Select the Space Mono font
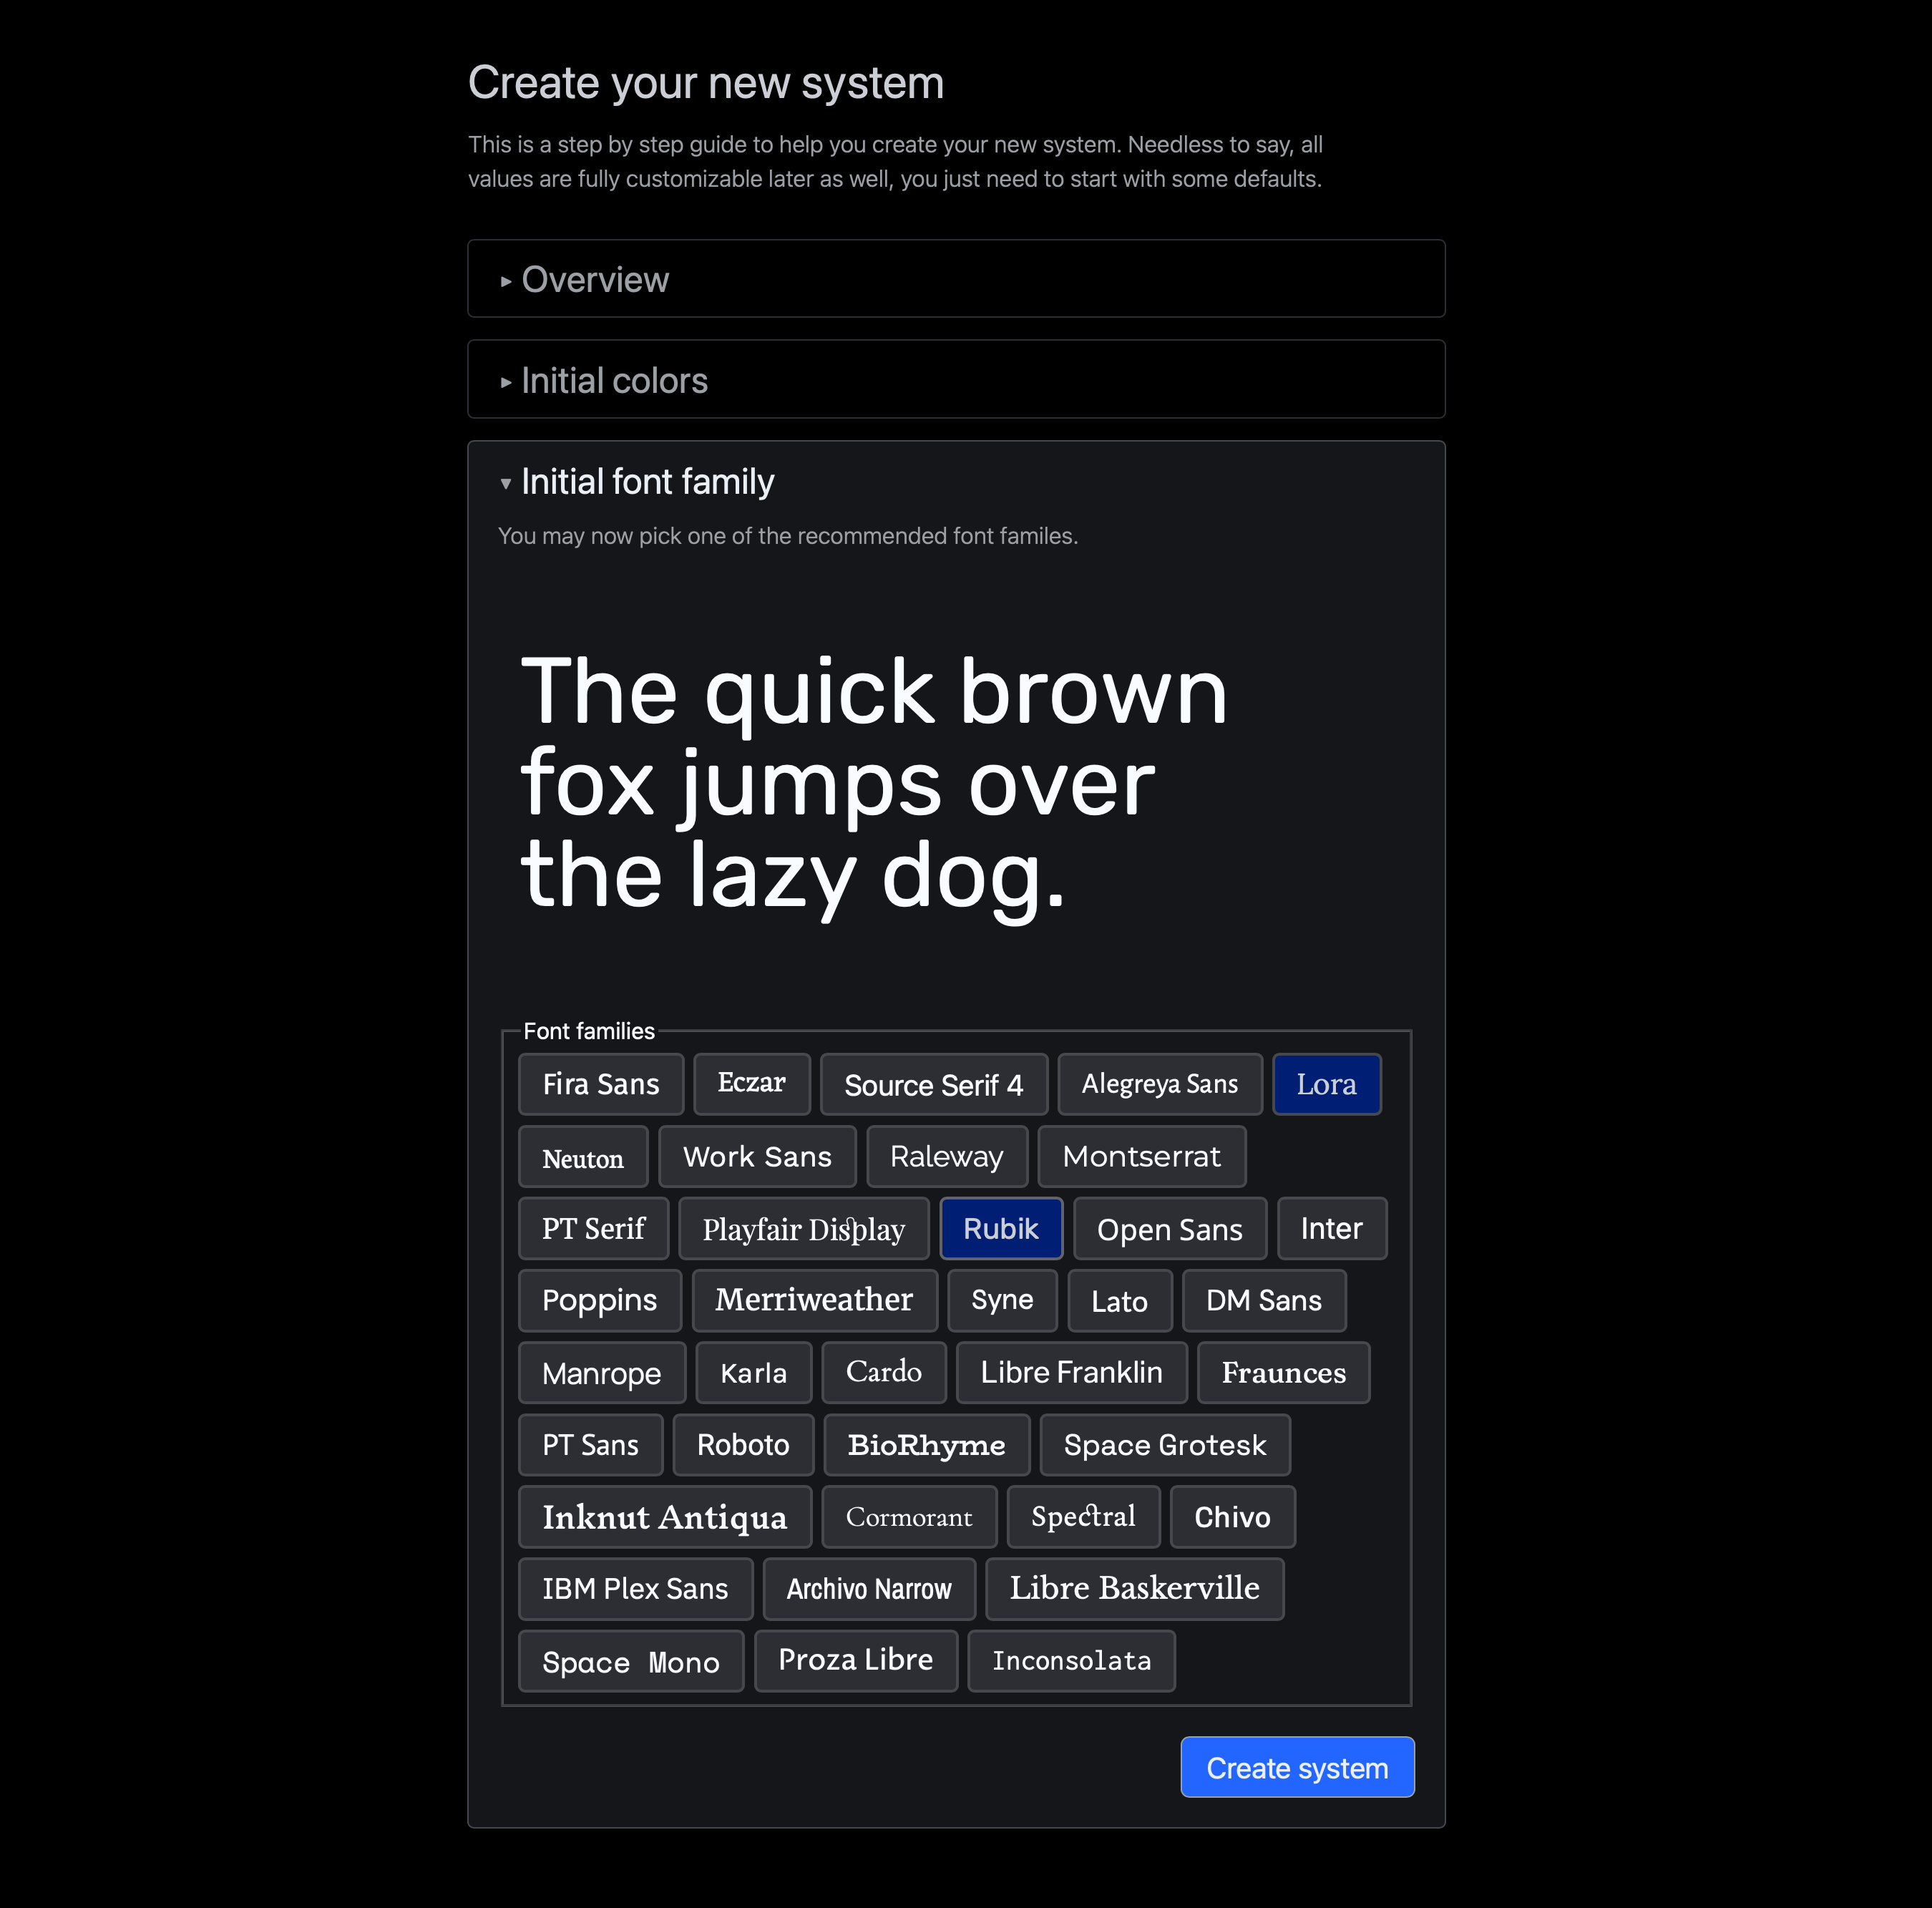This screenshot has height=1908, width=1932. (630, 1660)
